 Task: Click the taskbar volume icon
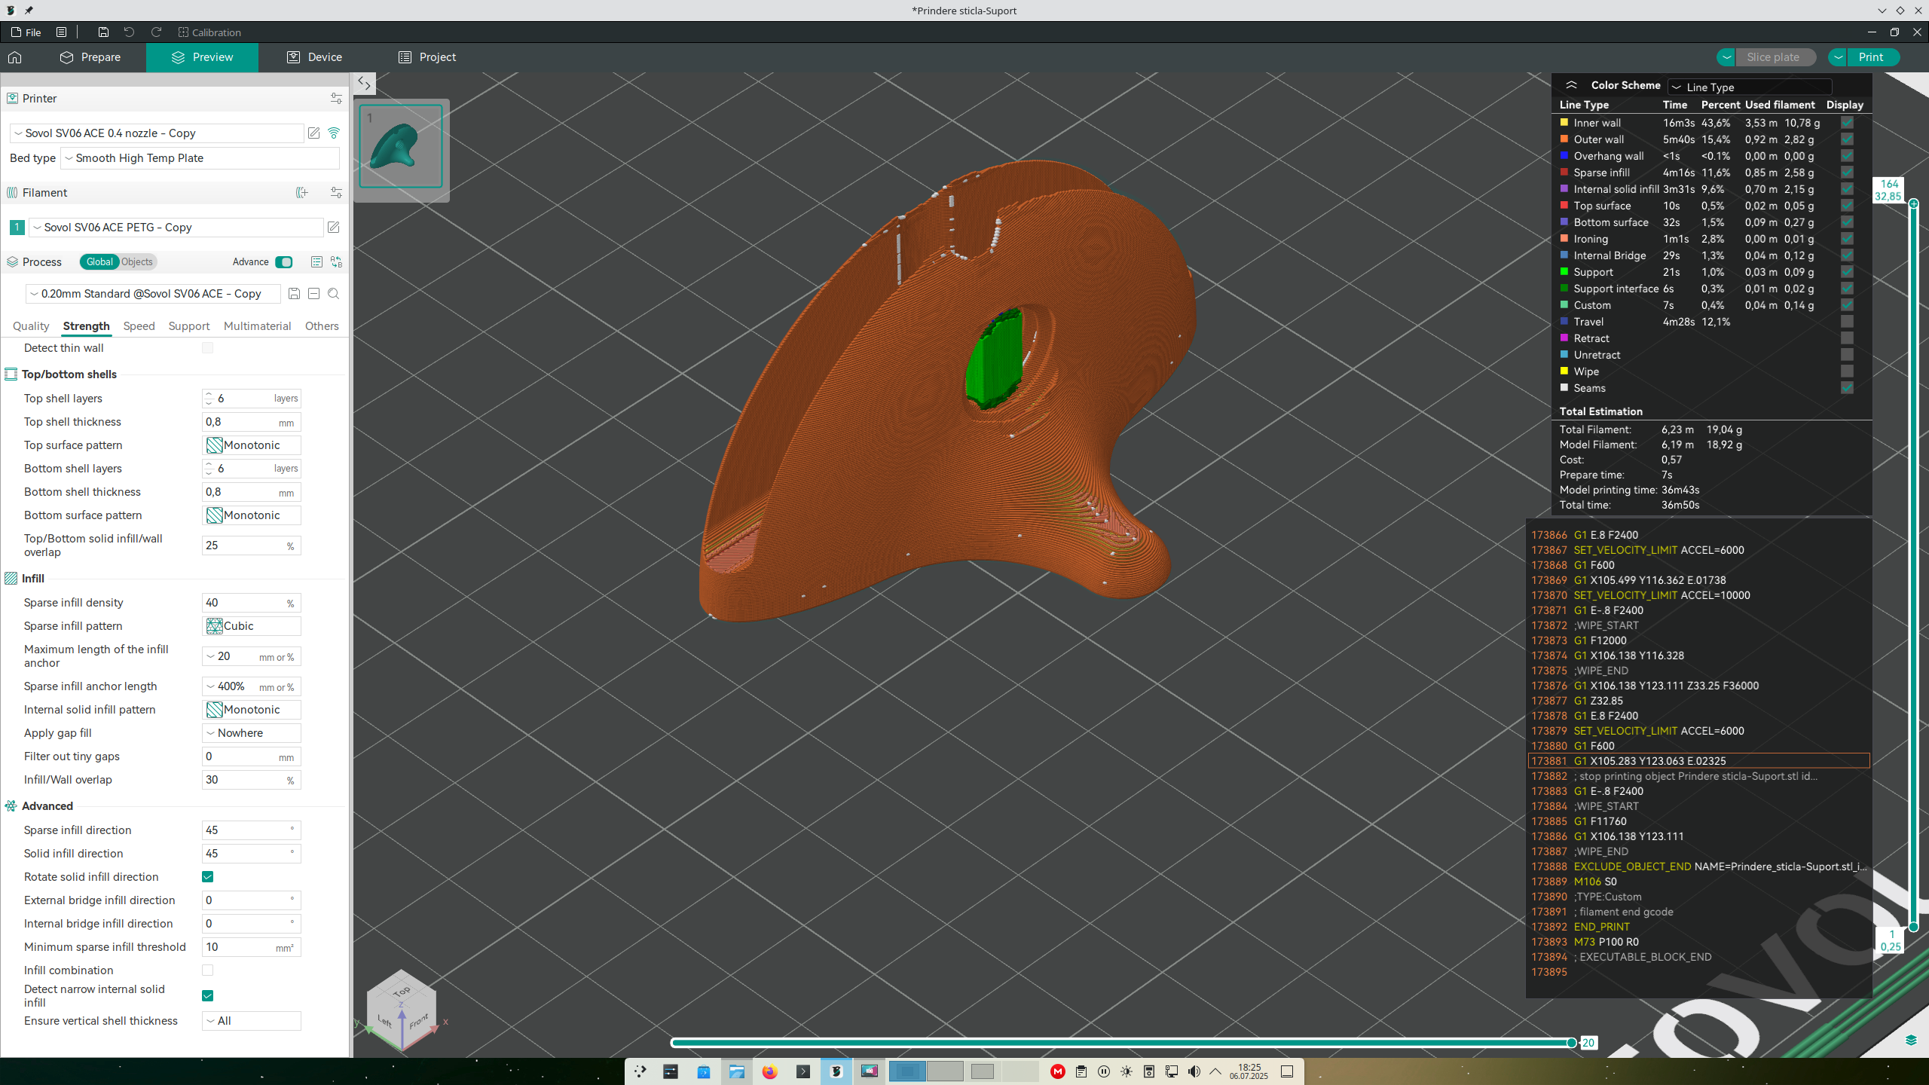[1194, 1071]
